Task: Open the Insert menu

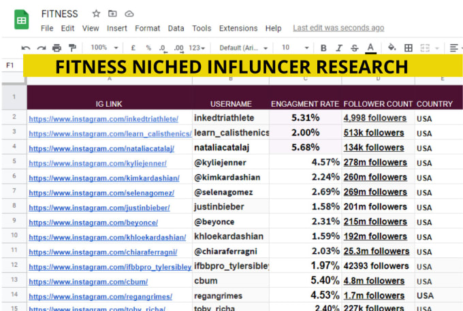Action: pyautogui.click(x=117, y=29)
